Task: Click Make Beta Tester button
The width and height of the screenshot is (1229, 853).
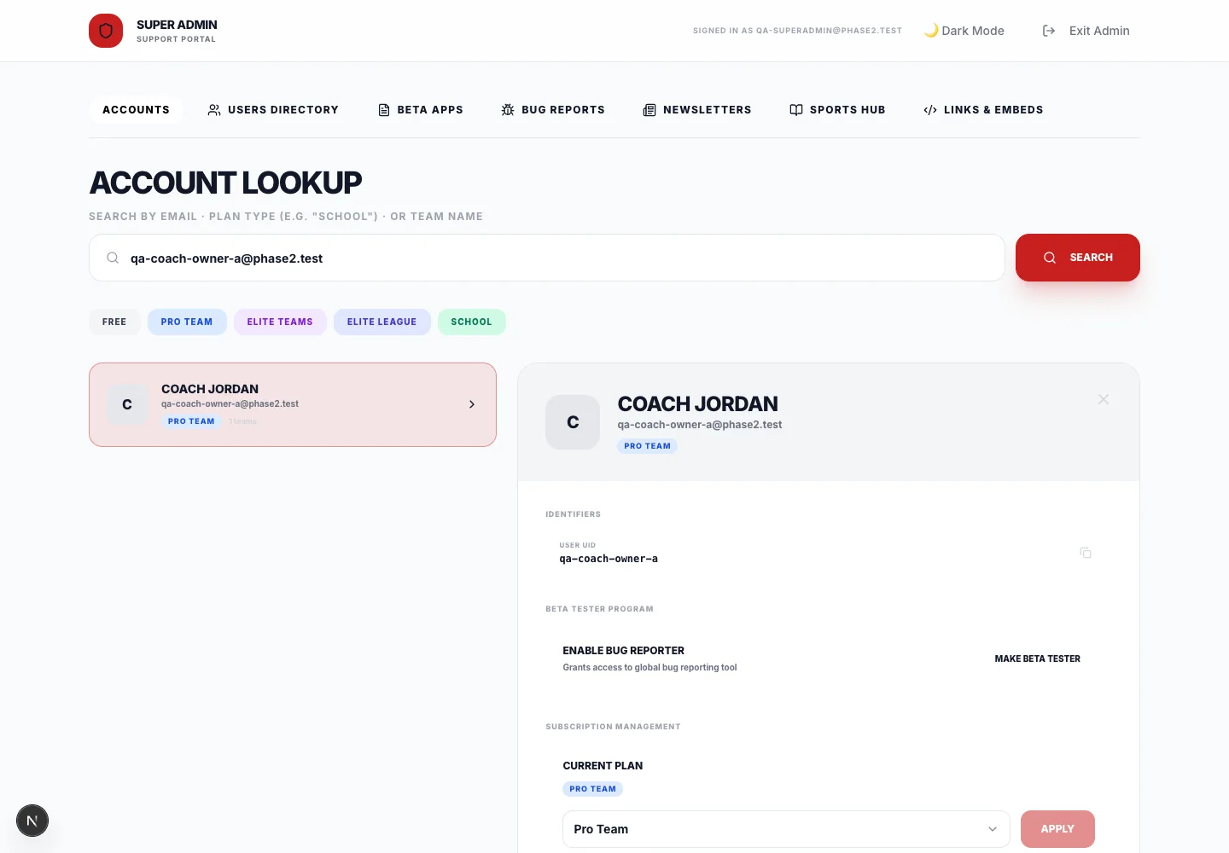Action: click(x=1038, y=659)
